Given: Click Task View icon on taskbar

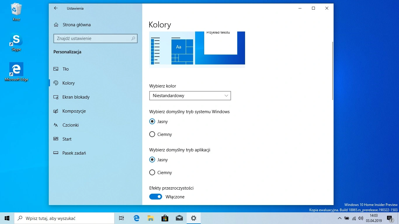Looking at the screenshot, I should pyautogui.click(x=122, y=218).
